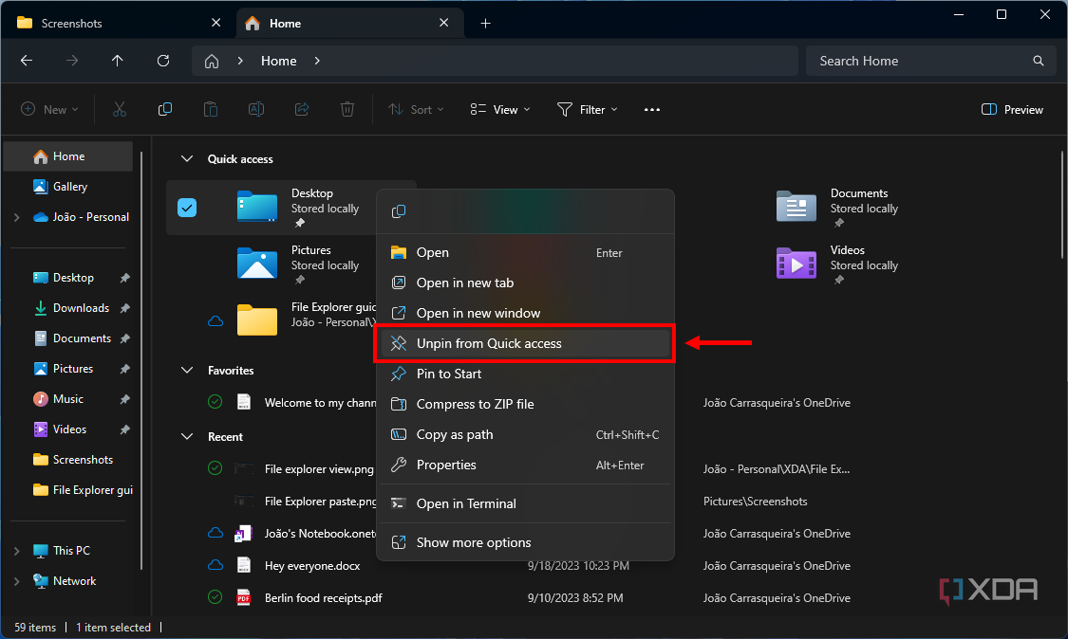Image resolution: width=1068 pixels, height=639 pixels.
Task: Uncheck the Desktop folder selection checkbox
Action: 187,207
